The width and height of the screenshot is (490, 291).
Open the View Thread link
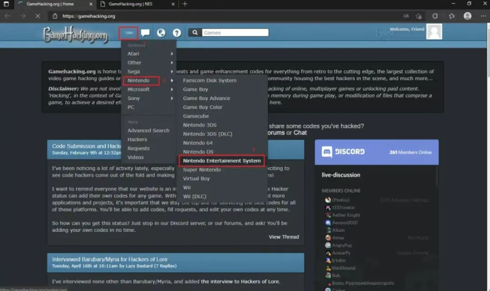(x=284, y=237)
